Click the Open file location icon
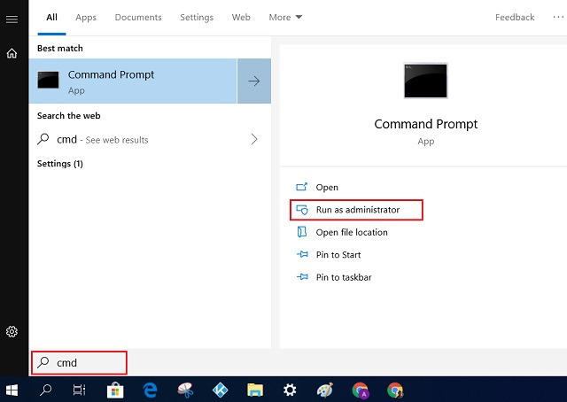The width and height of the screenshot is (567, 402). 302,232
